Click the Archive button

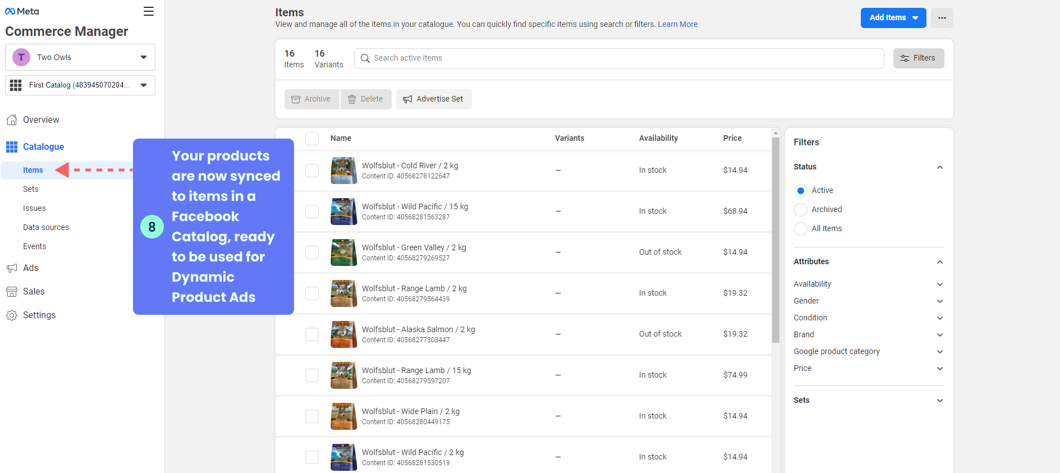point(311,99)
